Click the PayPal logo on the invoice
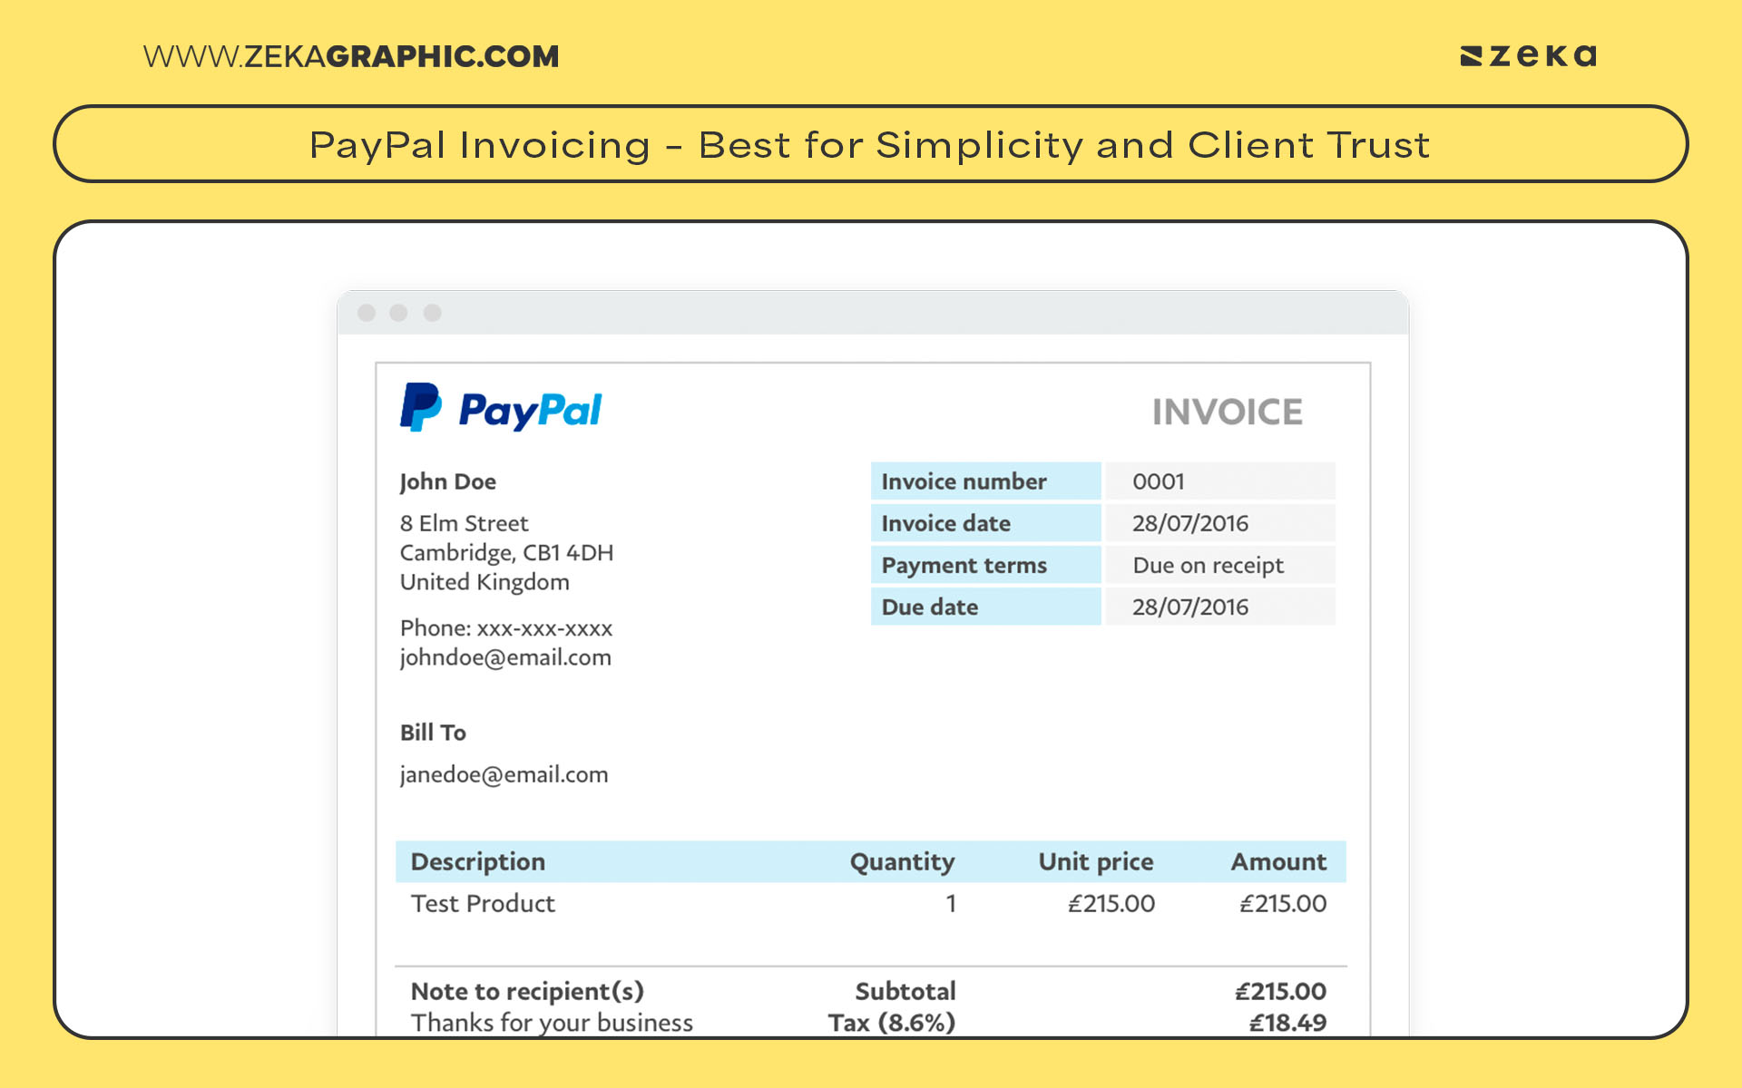 (x=499, y=408)
